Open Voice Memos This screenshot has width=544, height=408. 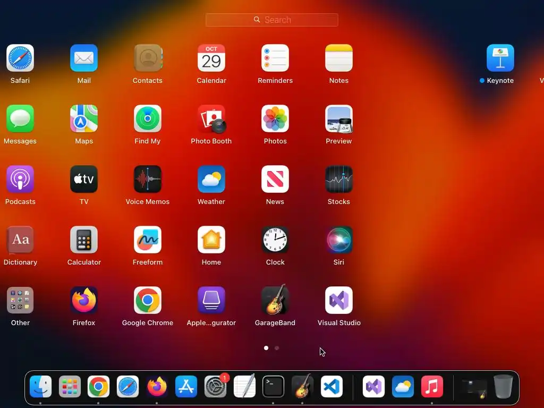pos(148,179)
